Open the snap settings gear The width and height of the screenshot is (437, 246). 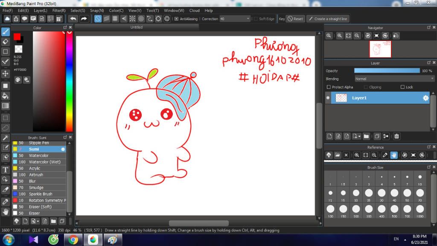pyautogui.click(x=167, y=19)
